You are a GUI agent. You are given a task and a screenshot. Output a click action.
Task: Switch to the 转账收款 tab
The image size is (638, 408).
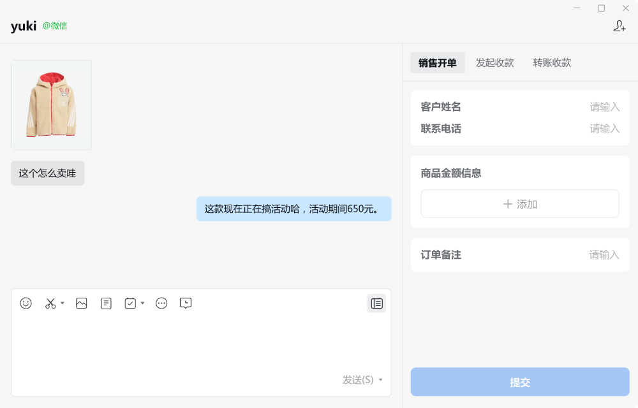[x=552, y=62]
